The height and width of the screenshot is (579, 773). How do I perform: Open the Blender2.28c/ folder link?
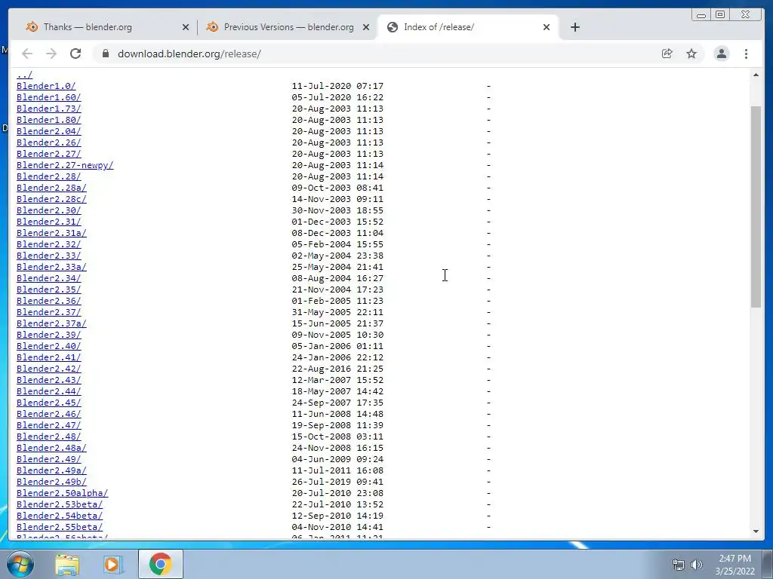51,199
